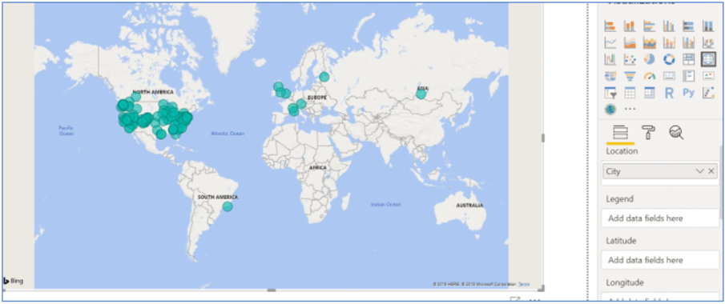Screen dimensions: 725x304
Task: Click the Bing logo on the map
Action: pyautogui.click(x=13, y=281)
